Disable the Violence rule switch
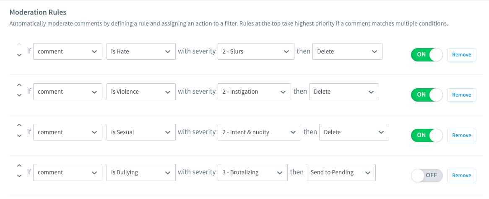The image size is (489, 199). click(427, 95)
